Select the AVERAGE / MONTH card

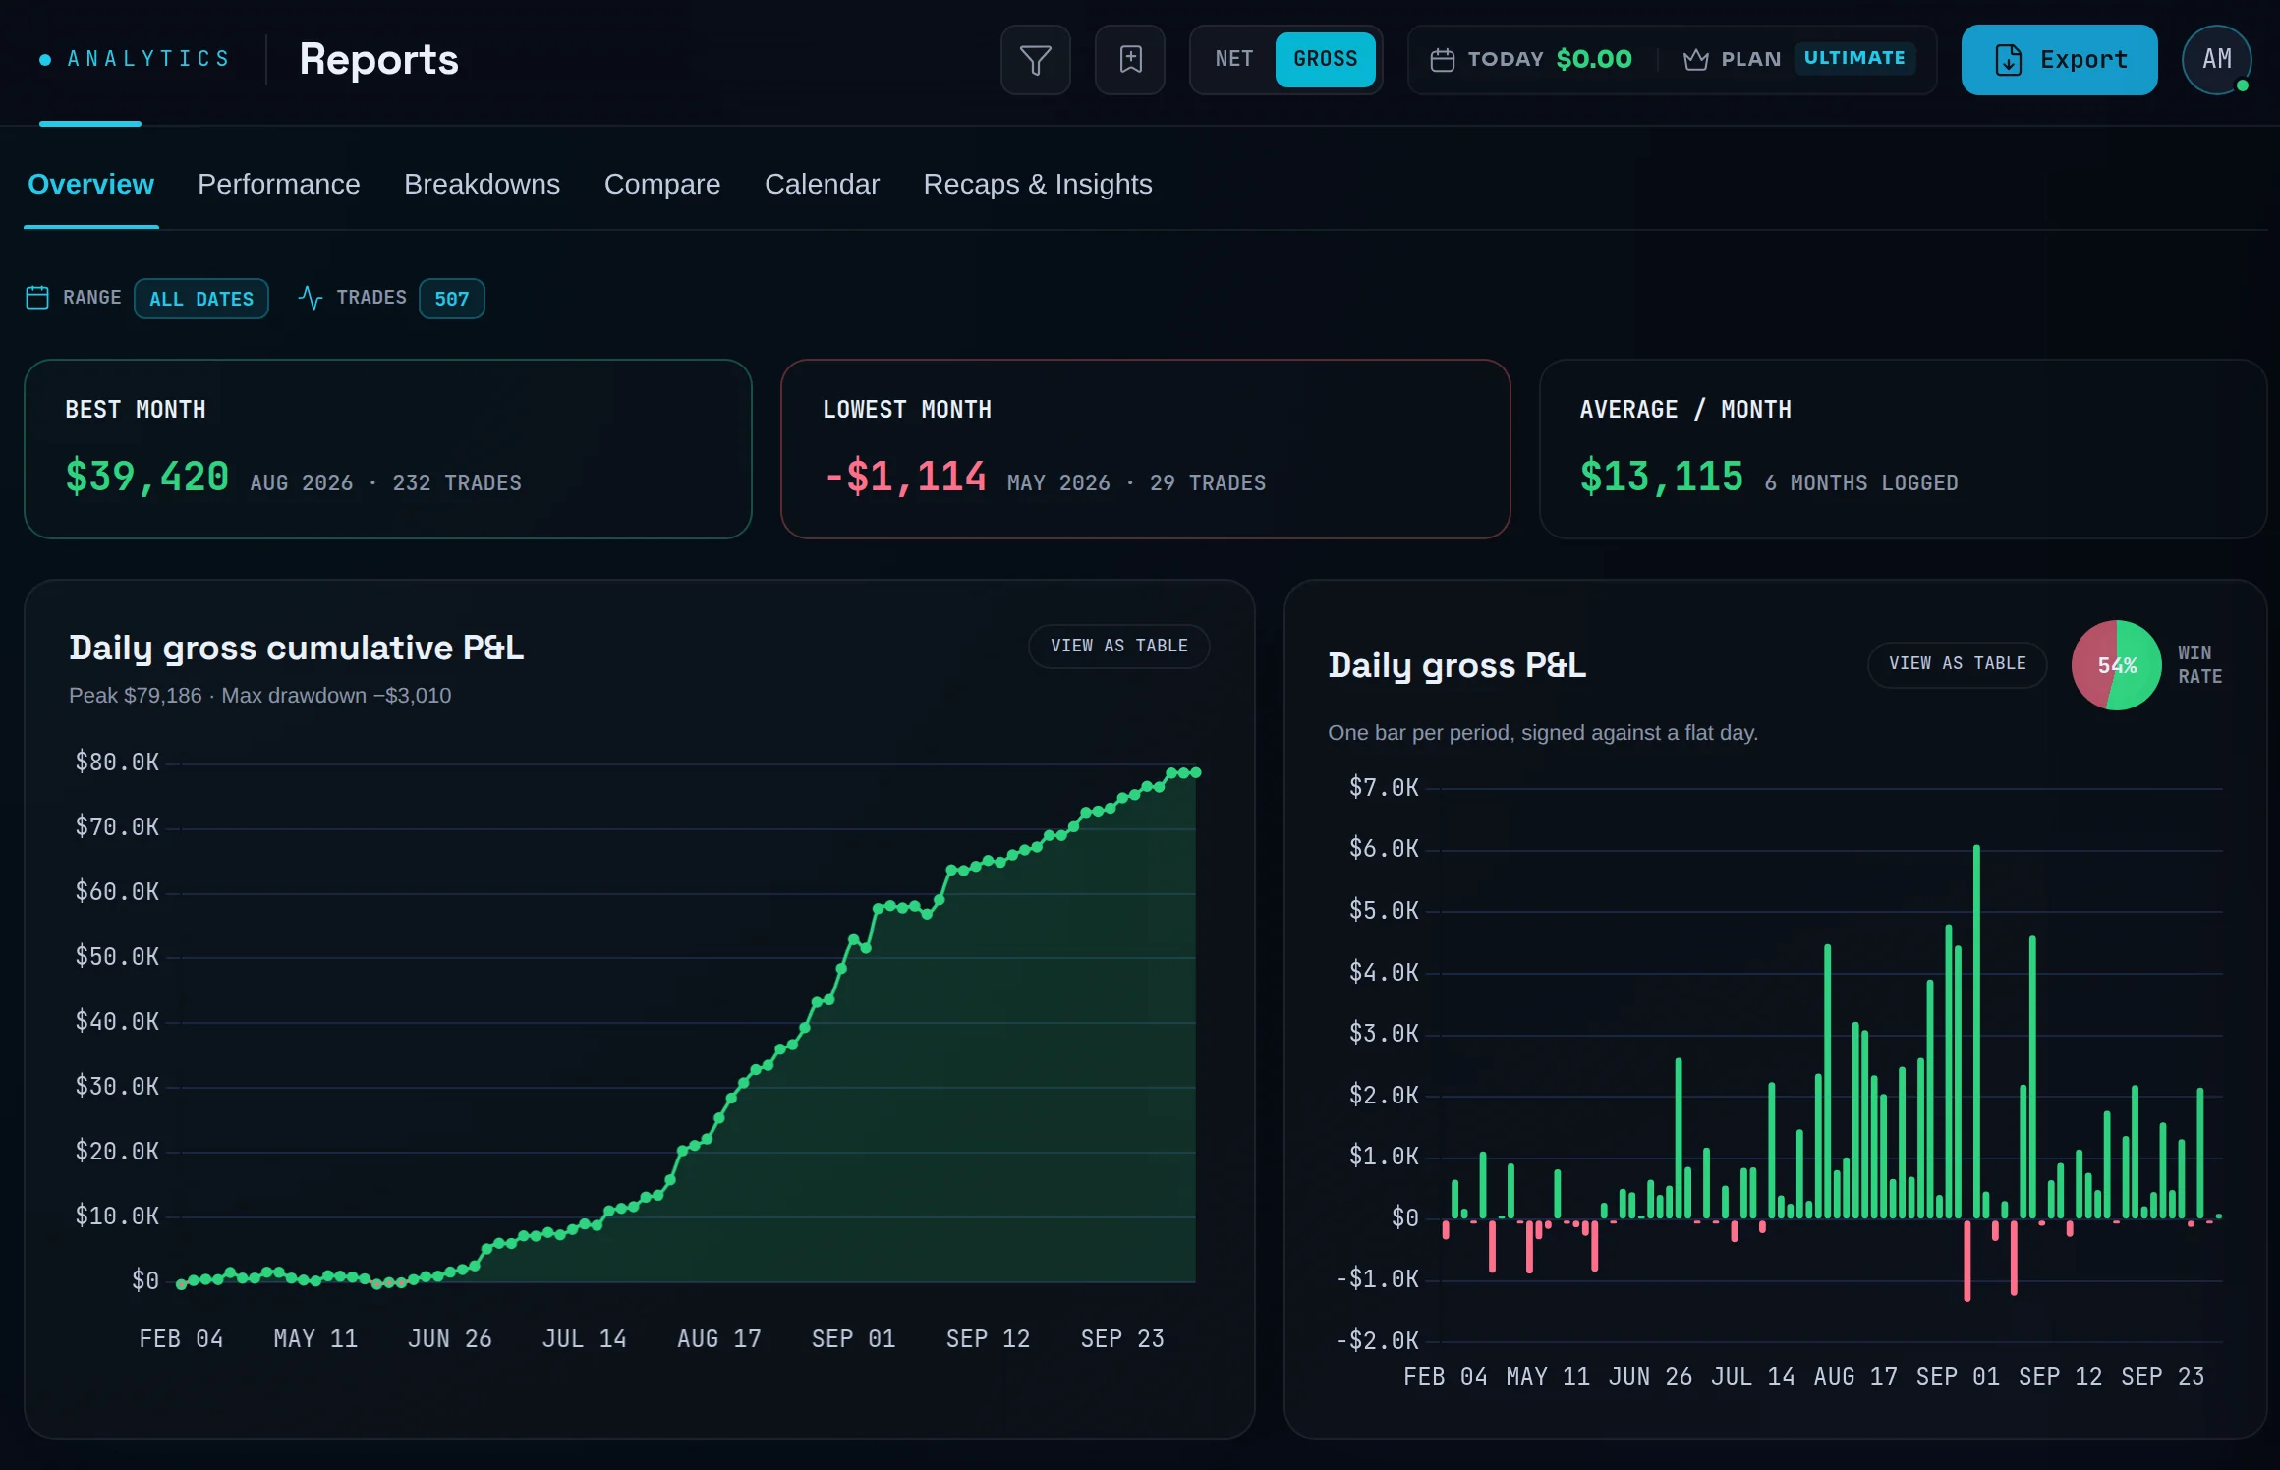coord(1903,449)
